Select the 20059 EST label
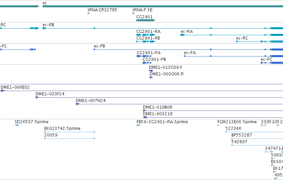 [51, 135]
